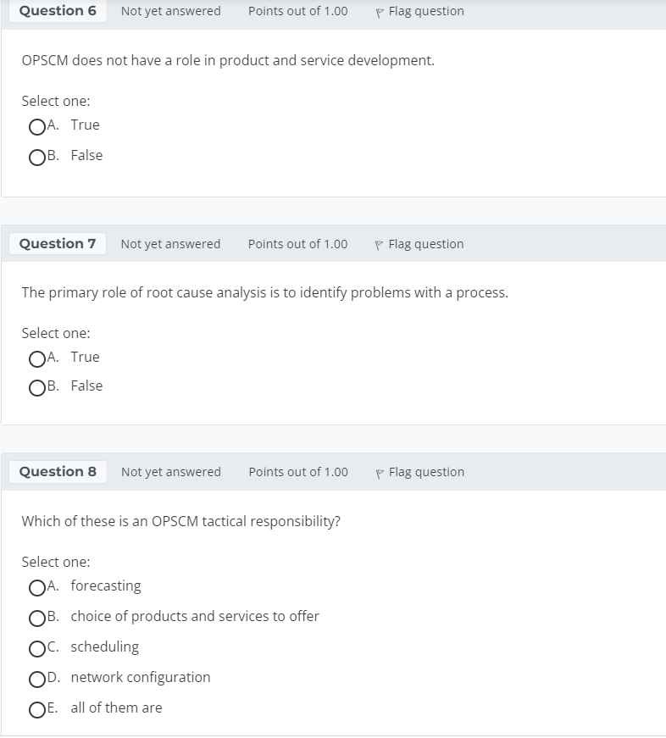Click the flag icon beside Question 8
The height and width of the screenshot is (738, 666).
tap(380, 472)
